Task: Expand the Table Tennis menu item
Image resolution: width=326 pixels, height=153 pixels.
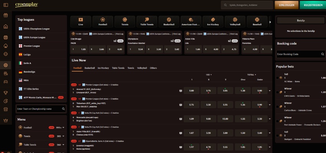Action: click(x=63, y=145)
